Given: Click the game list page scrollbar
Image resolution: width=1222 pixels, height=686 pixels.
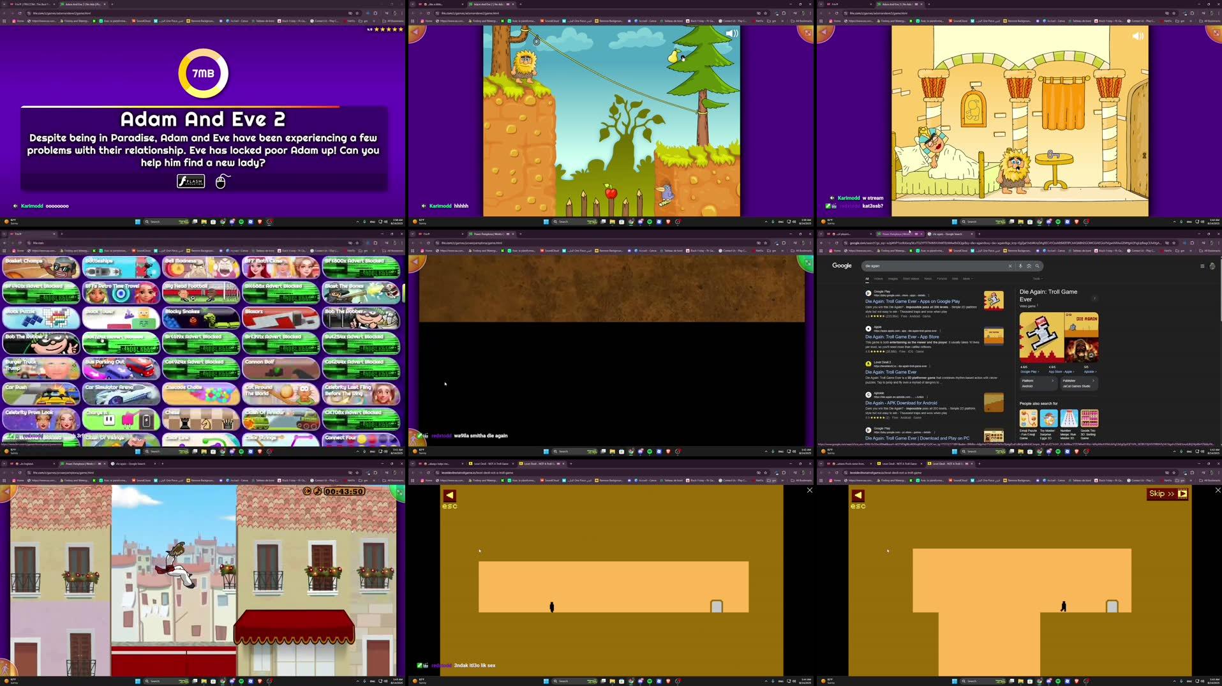Looking at the screenshot, I should tap(403, 294).
